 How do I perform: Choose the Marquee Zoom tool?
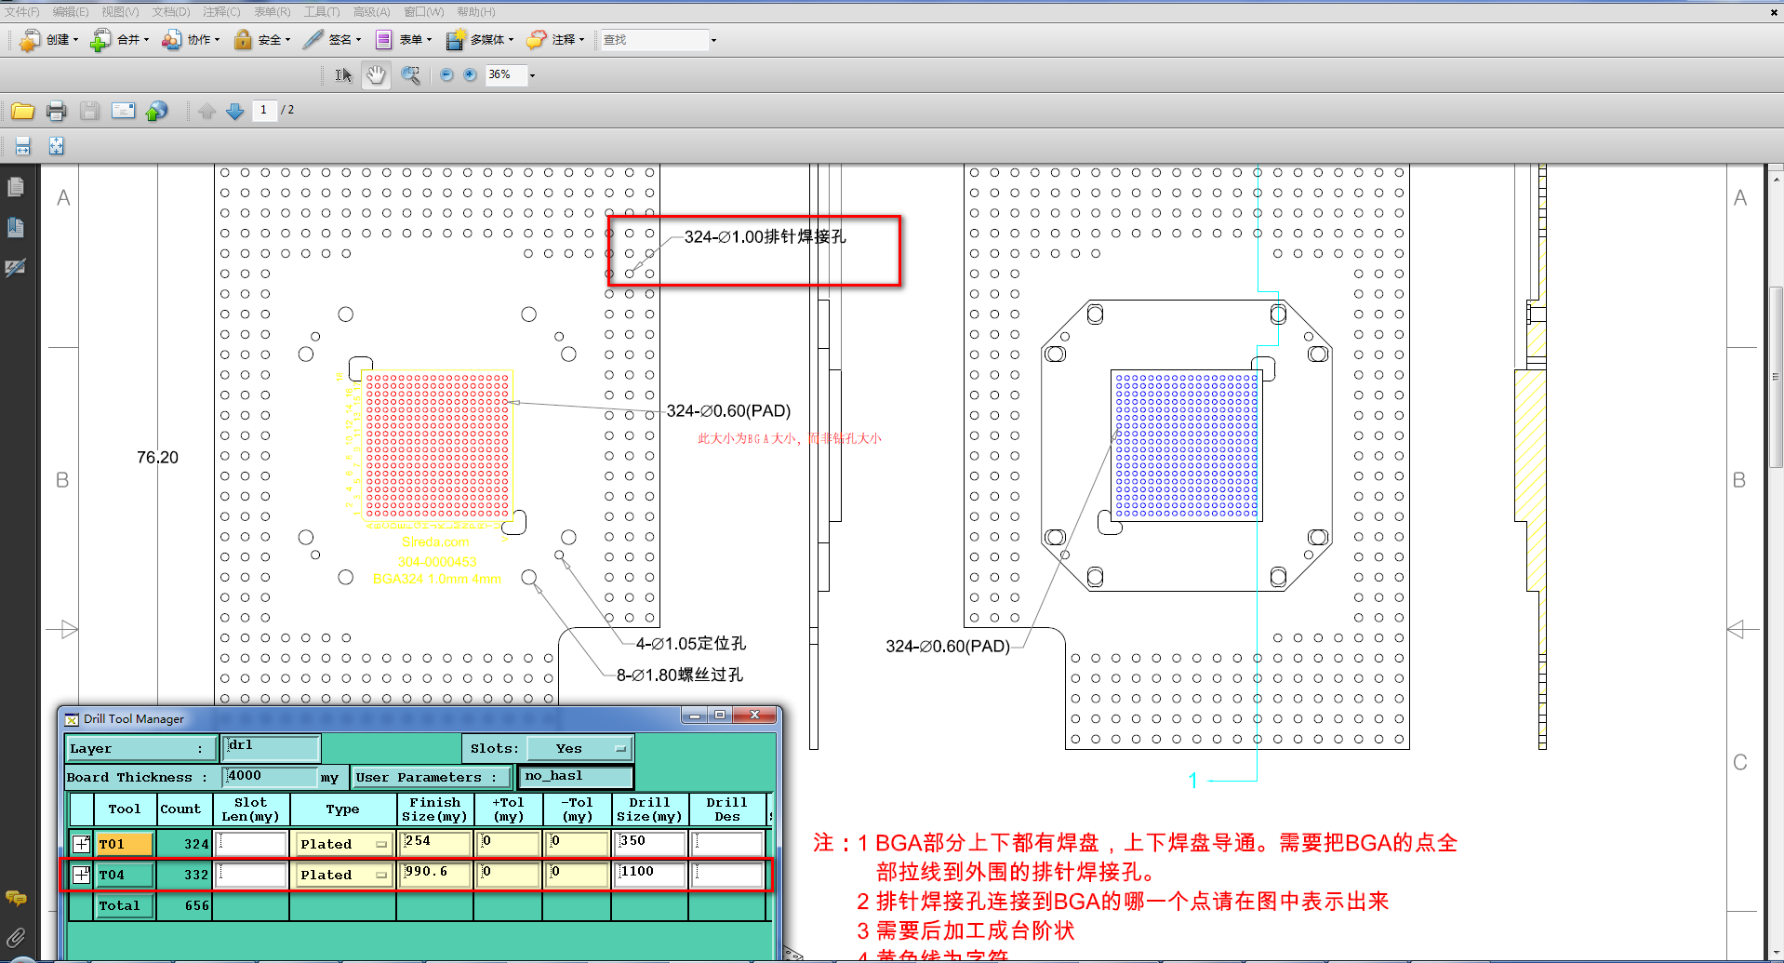[410, 75]
